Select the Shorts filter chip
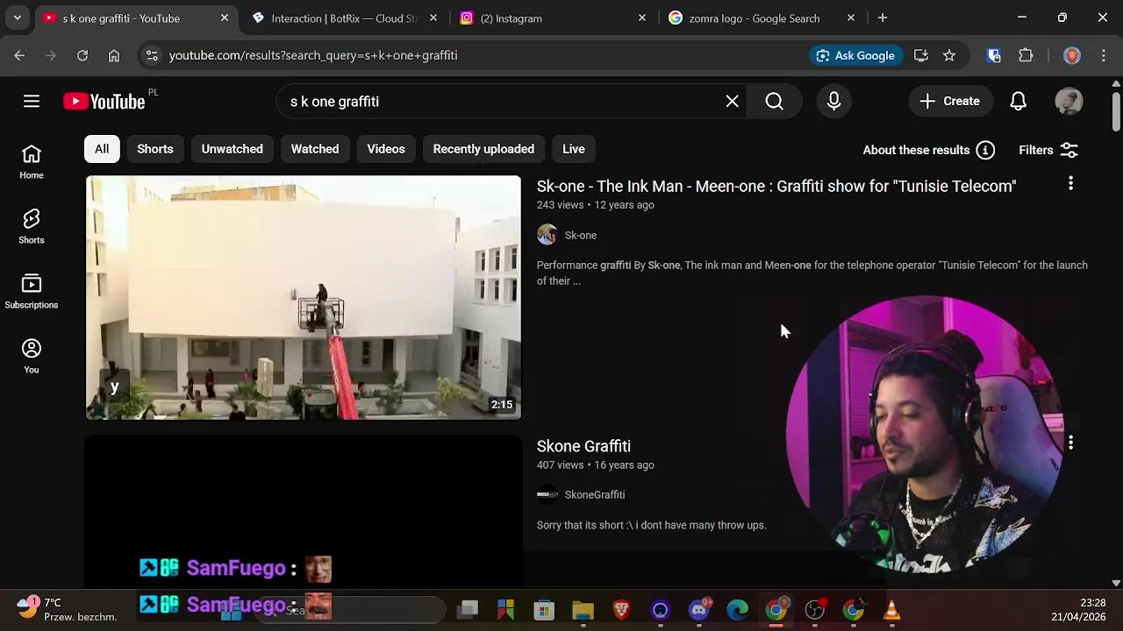 point(155,149)
